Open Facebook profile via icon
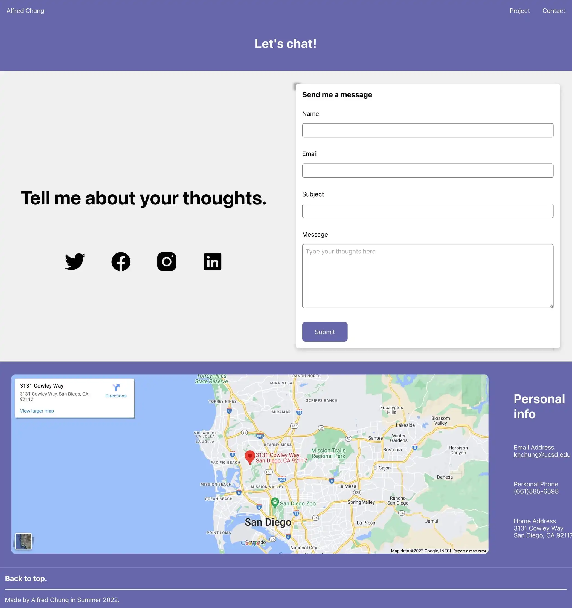 click(x=121, y=261)
